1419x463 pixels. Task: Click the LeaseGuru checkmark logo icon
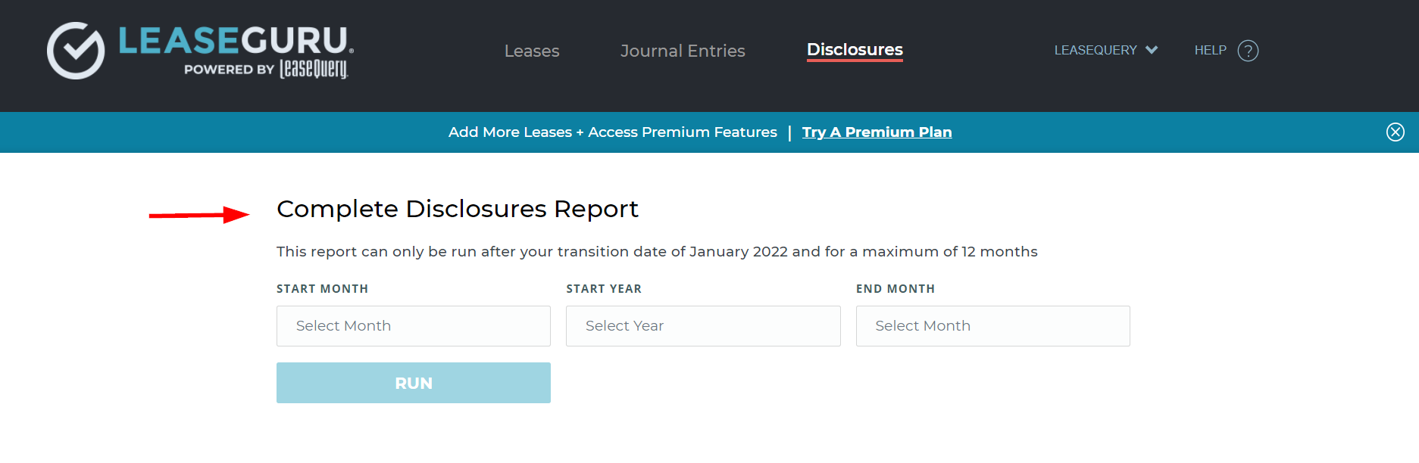coord(76,50)
